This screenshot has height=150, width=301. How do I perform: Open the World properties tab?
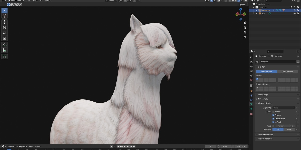251,80
